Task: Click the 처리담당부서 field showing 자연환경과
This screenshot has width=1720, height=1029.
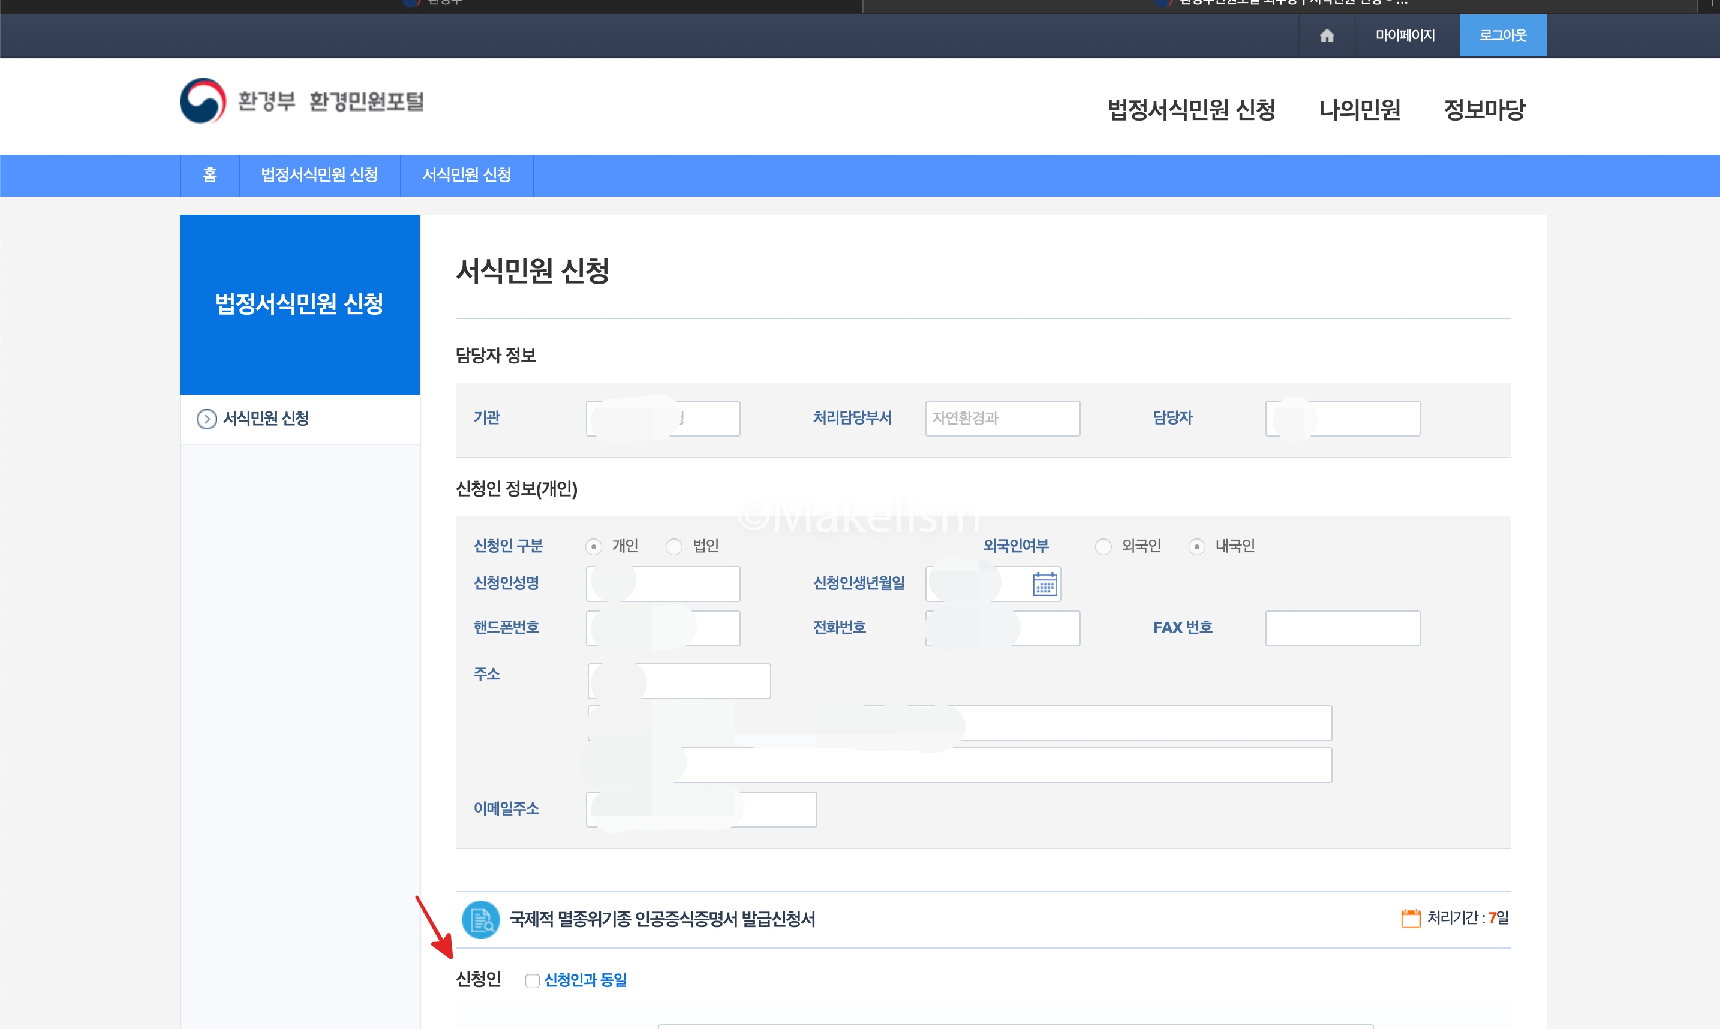Action: click(x=1002, y=418)
